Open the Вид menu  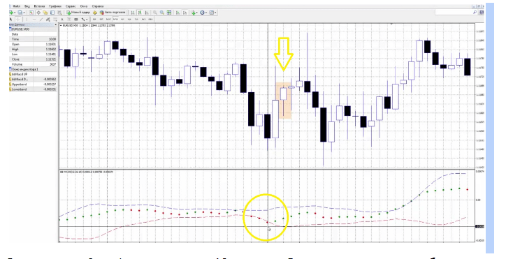click(x=27, y=6)
